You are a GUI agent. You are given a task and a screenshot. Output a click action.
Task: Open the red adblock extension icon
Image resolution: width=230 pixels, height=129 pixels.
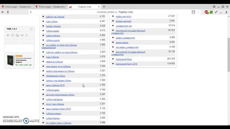206,12
